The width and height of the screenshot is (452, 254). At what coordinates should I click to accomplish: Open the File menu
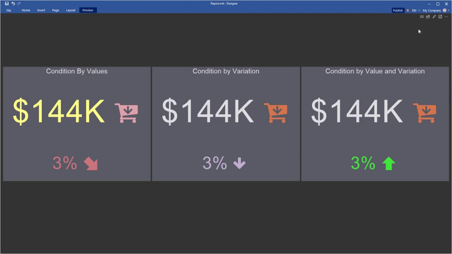[9, 10]
